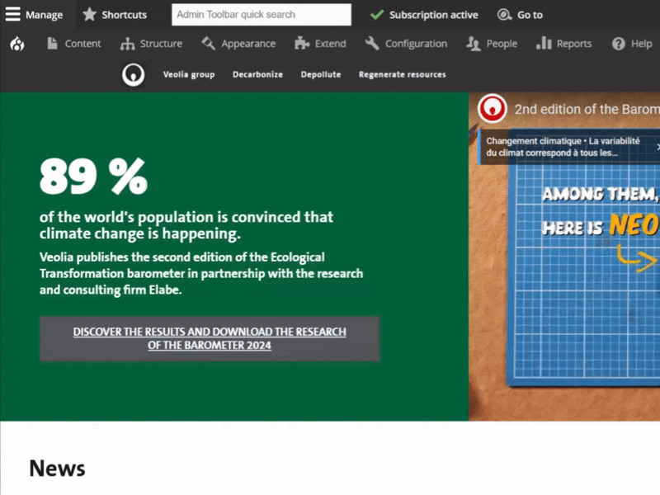The image size is (660, 495).
Task: Click the Manage hamburger menu icon
Action: [x=13, y=15]
